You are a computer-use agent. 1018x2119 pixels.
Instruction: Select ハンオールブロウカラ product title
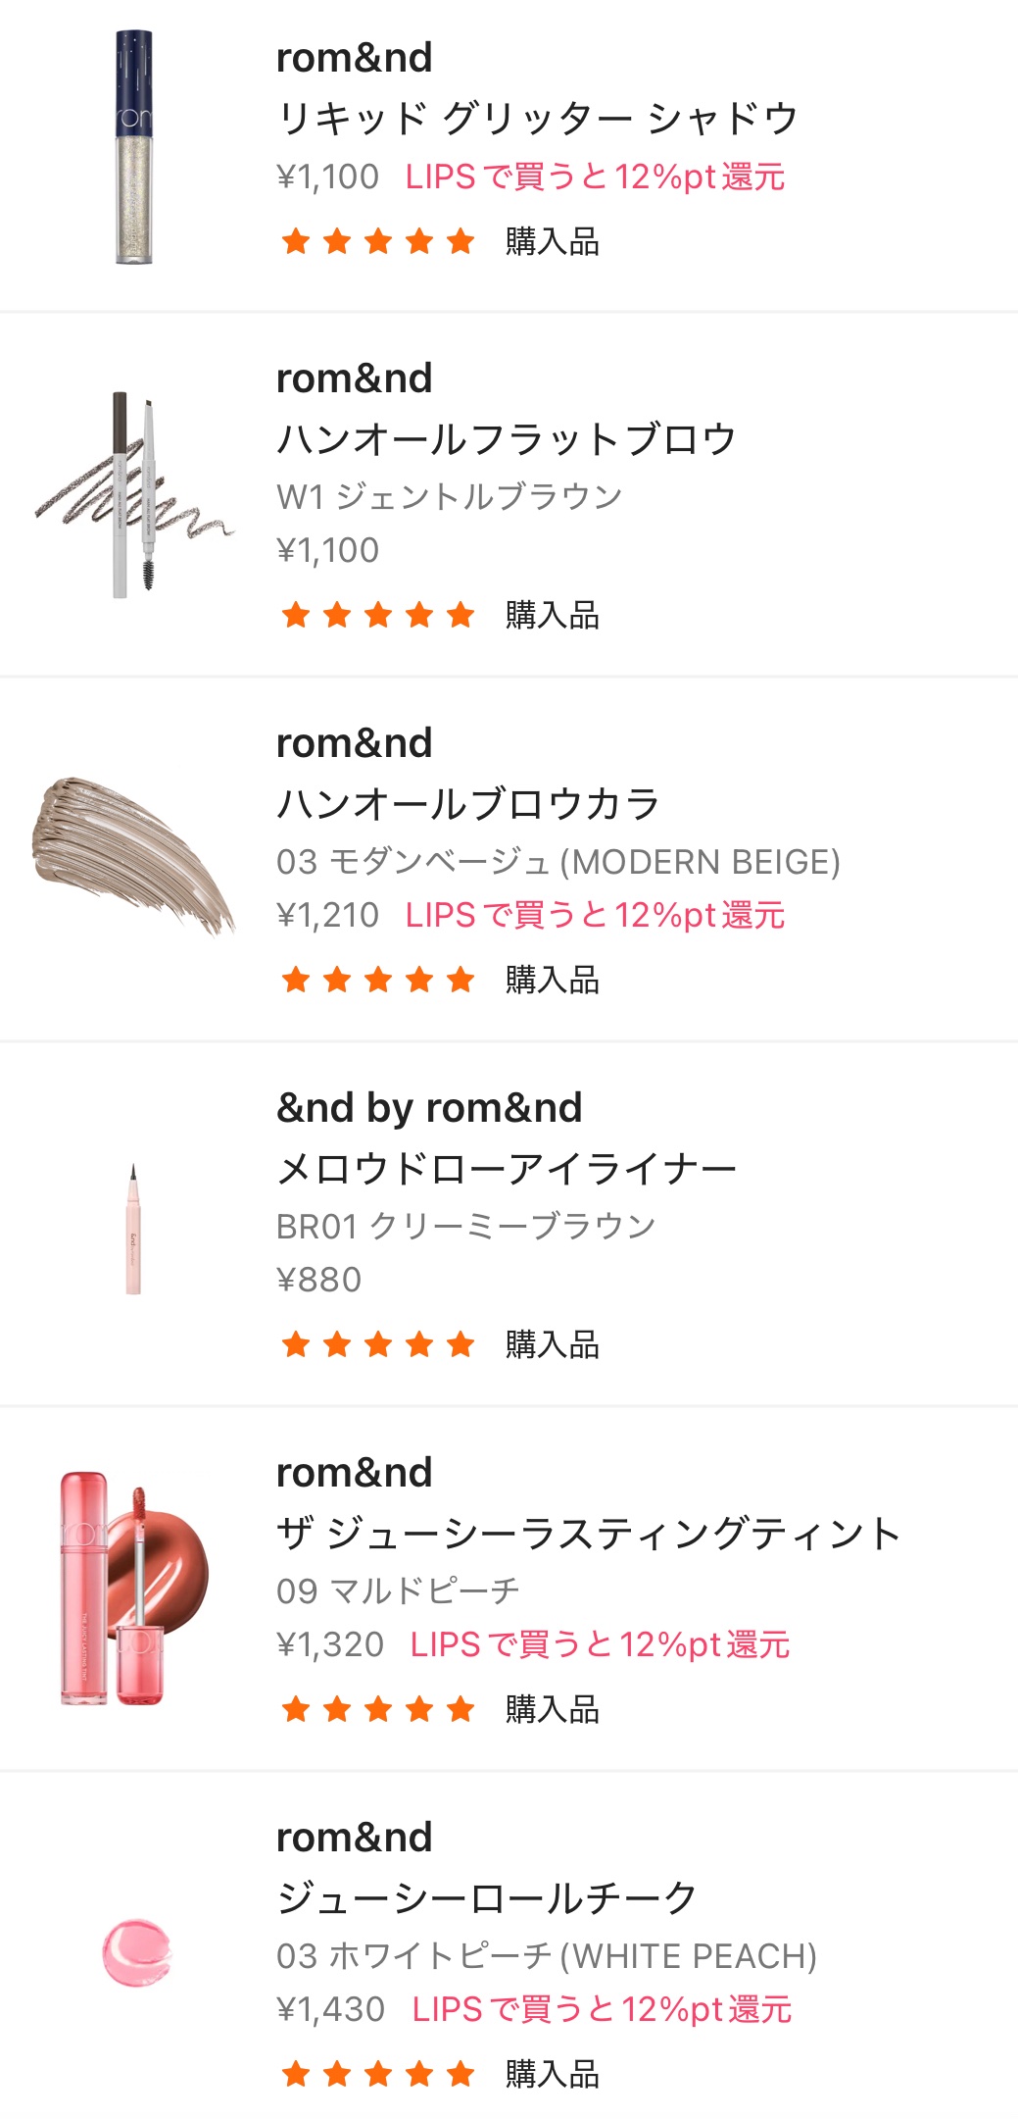click(468, 804)
